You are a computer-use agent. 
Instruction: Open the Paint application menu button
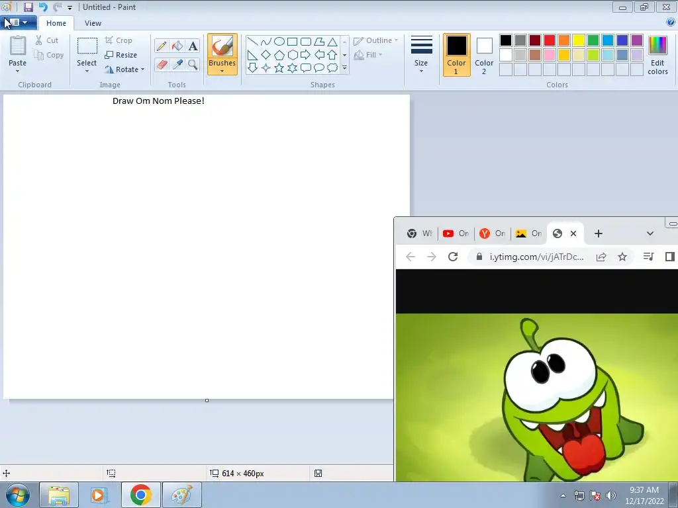(18, 22)
